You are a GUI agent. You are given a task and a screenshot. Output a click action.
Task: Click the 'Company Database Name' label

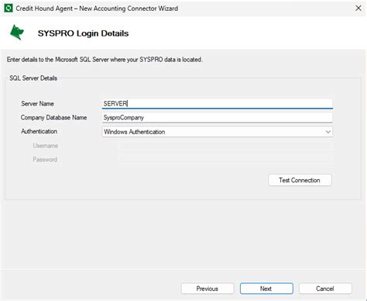[x=53, y=118]
